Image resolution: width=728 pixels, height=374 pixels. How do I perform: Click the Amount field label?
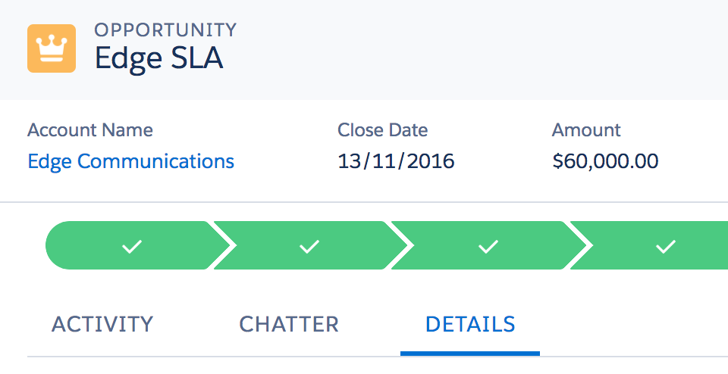pos(586,130)
